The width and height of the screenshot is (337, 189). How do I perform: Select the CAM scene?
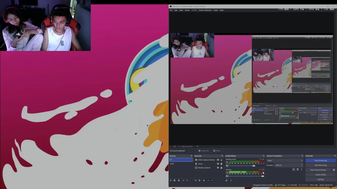(x=181, y=164)
